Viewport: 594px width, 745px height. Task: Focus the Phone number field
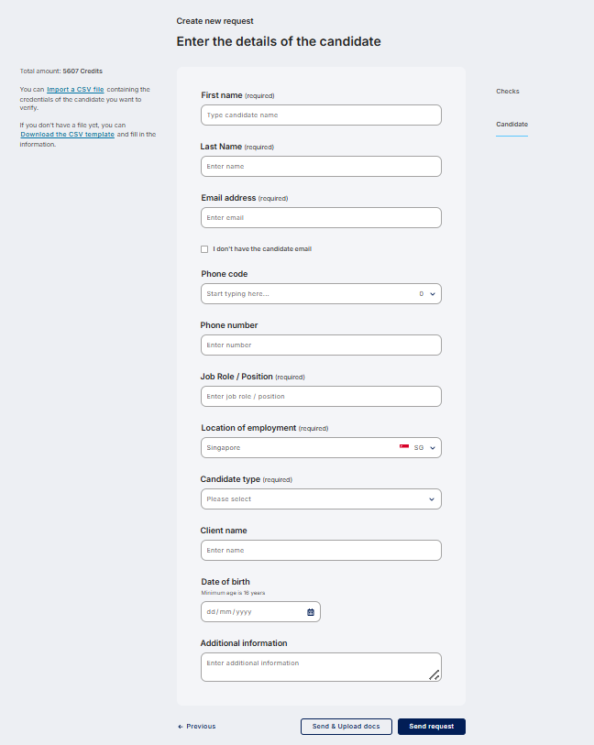click(321, 345)
